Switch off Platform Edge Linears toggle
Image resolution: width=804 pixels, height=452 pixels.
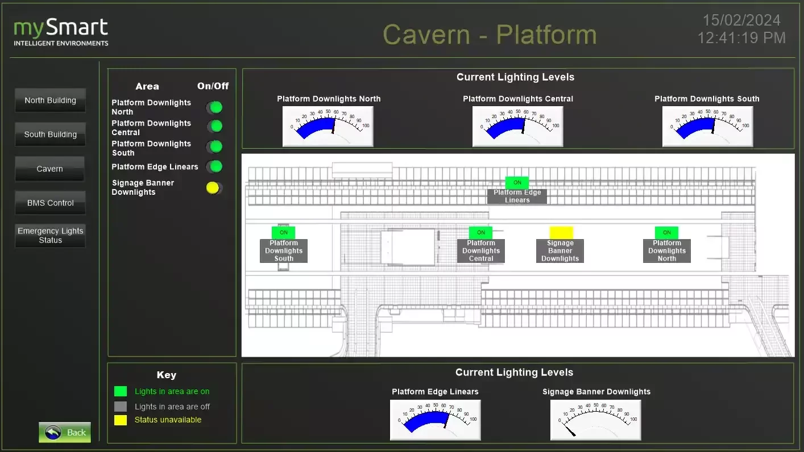click(214, 167)
